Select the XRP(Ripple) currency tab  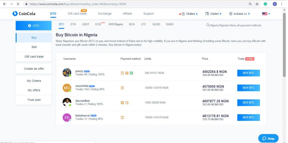pyautogui.click(x=116, y=24)
